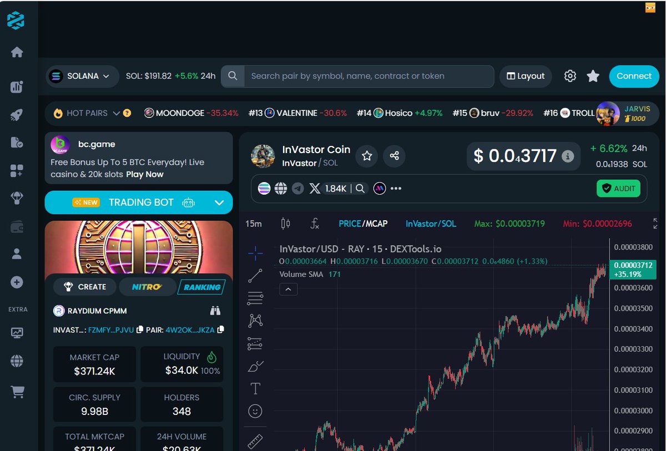The width and height of the screenshot is (666, 451).
Task: Search token on X magnifier icon
Action: tap(360, 189)
